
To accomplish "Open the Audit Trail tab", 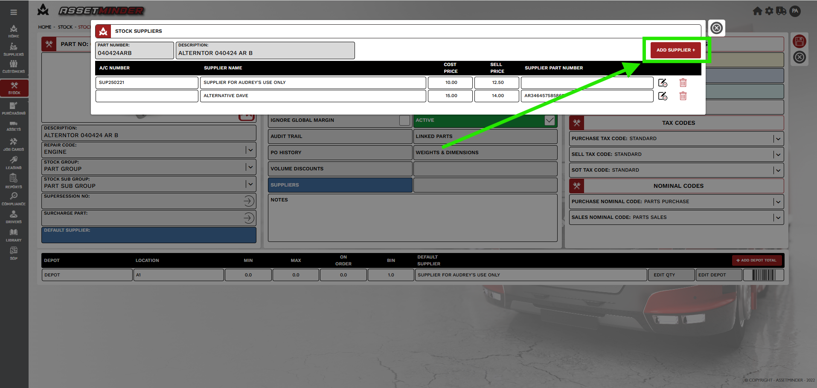I will (340, 137).
